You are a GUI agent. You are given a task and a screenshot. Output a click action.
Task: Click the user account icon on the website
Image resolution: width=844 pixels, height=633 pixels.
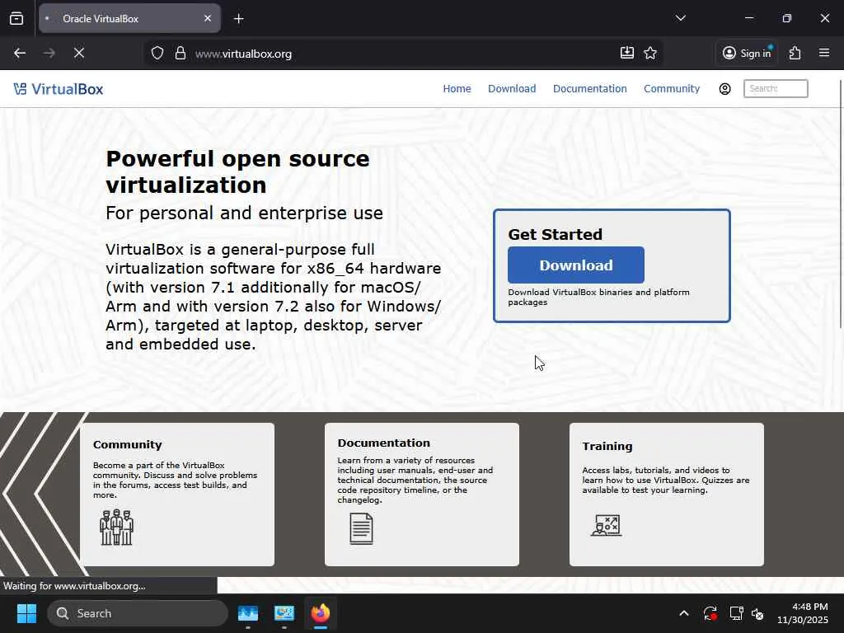pos(725,89)
